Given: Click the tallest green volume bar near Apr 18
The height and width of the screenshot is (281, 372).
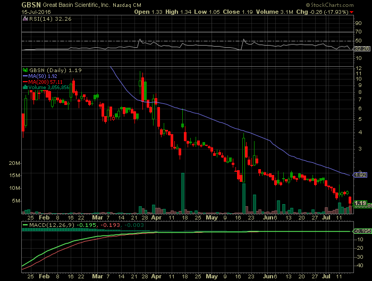Looking at the screenshot, I should [x=183, y=193].
